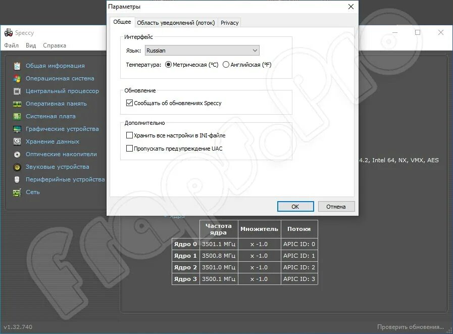Click the Множитель column header

click(x=259, y=229)
